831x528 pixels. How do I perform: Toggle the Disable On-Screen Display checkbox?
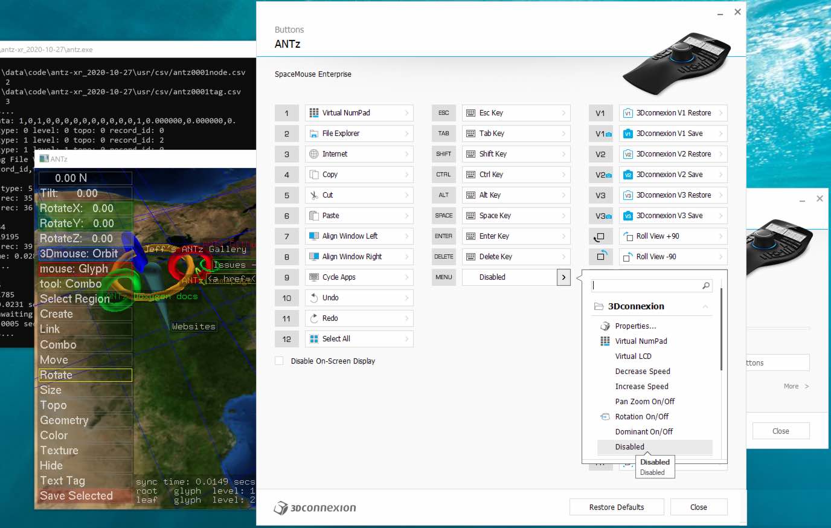(x=279, y=361)
